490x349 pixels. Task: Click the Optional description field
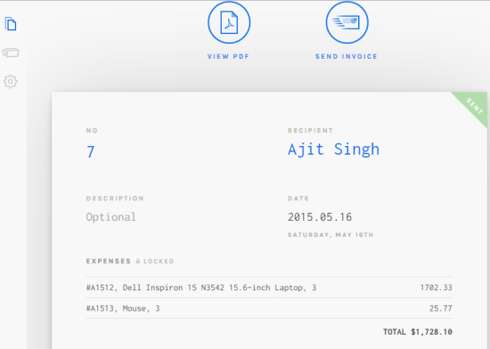[111, 217]
